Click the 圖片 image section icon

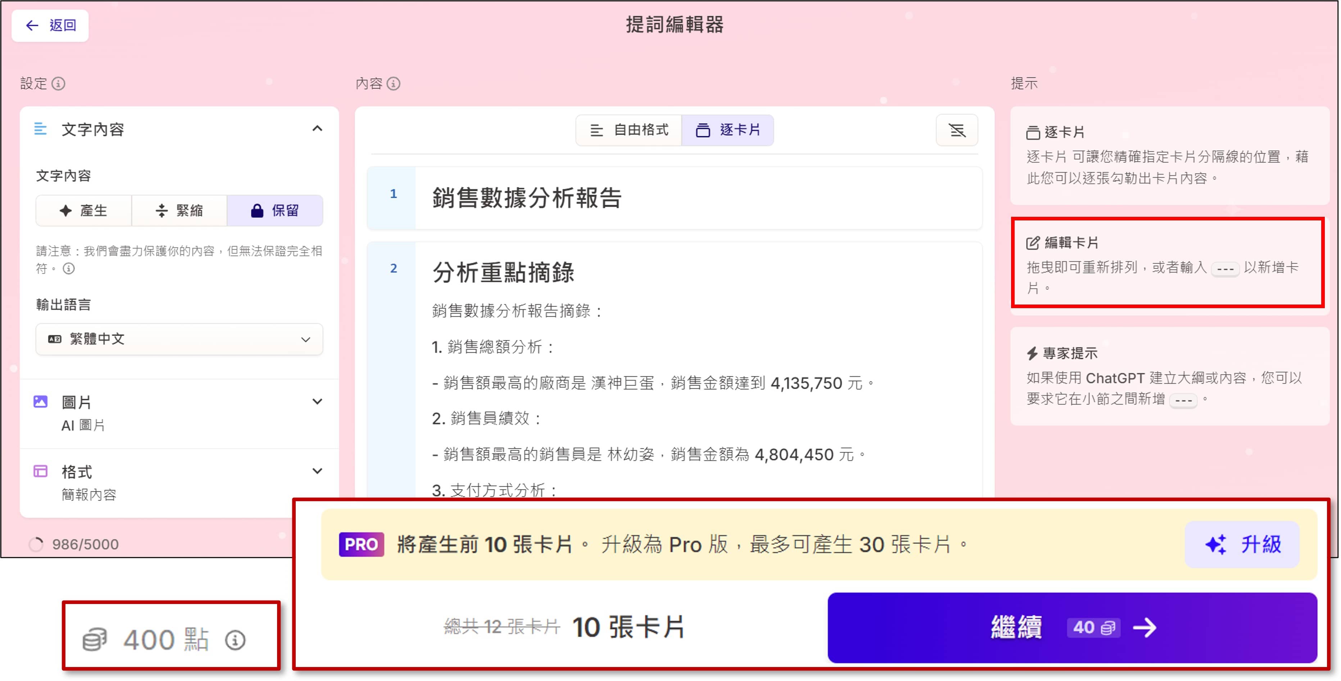coord(41,402)
